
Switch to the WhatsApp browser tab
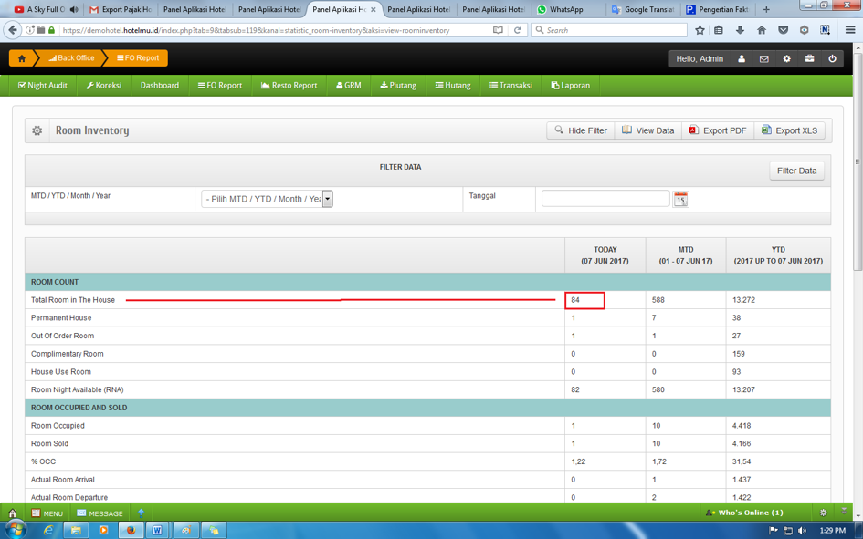pyautogui.click(x=565, y=9)
